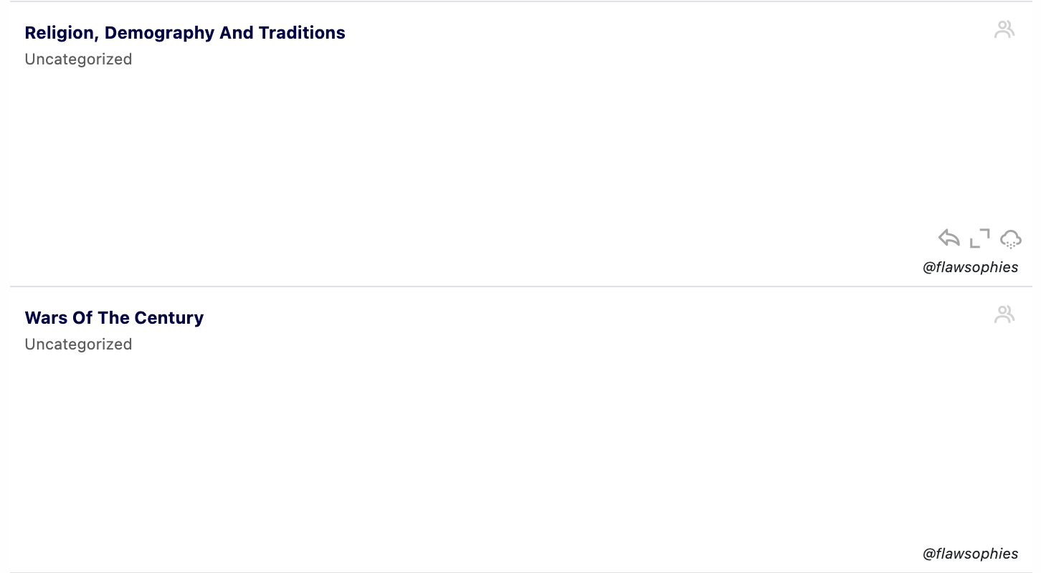Visit the author handle on the bottom card

point(970,554)
